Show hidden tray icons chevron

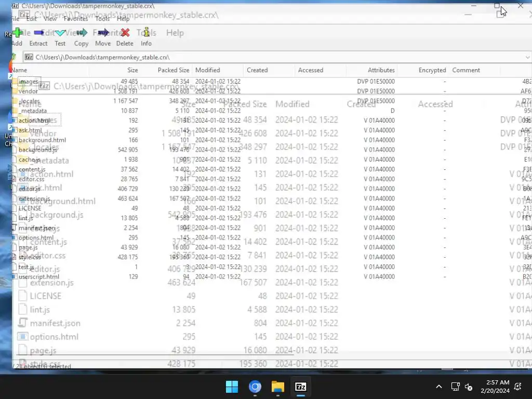(438, 387)
